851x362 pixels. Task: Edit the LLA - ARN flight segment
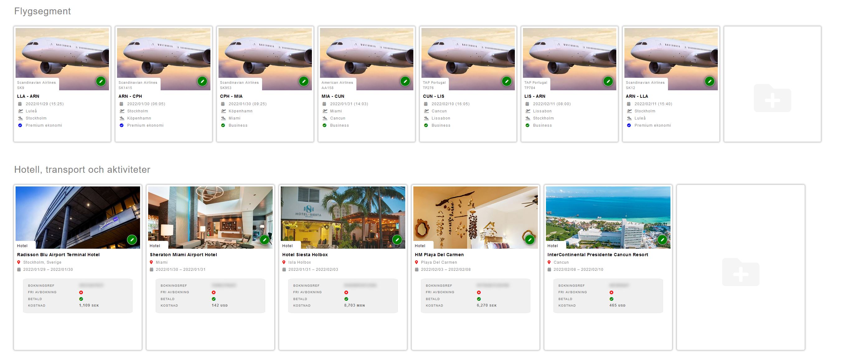(101, 81)
